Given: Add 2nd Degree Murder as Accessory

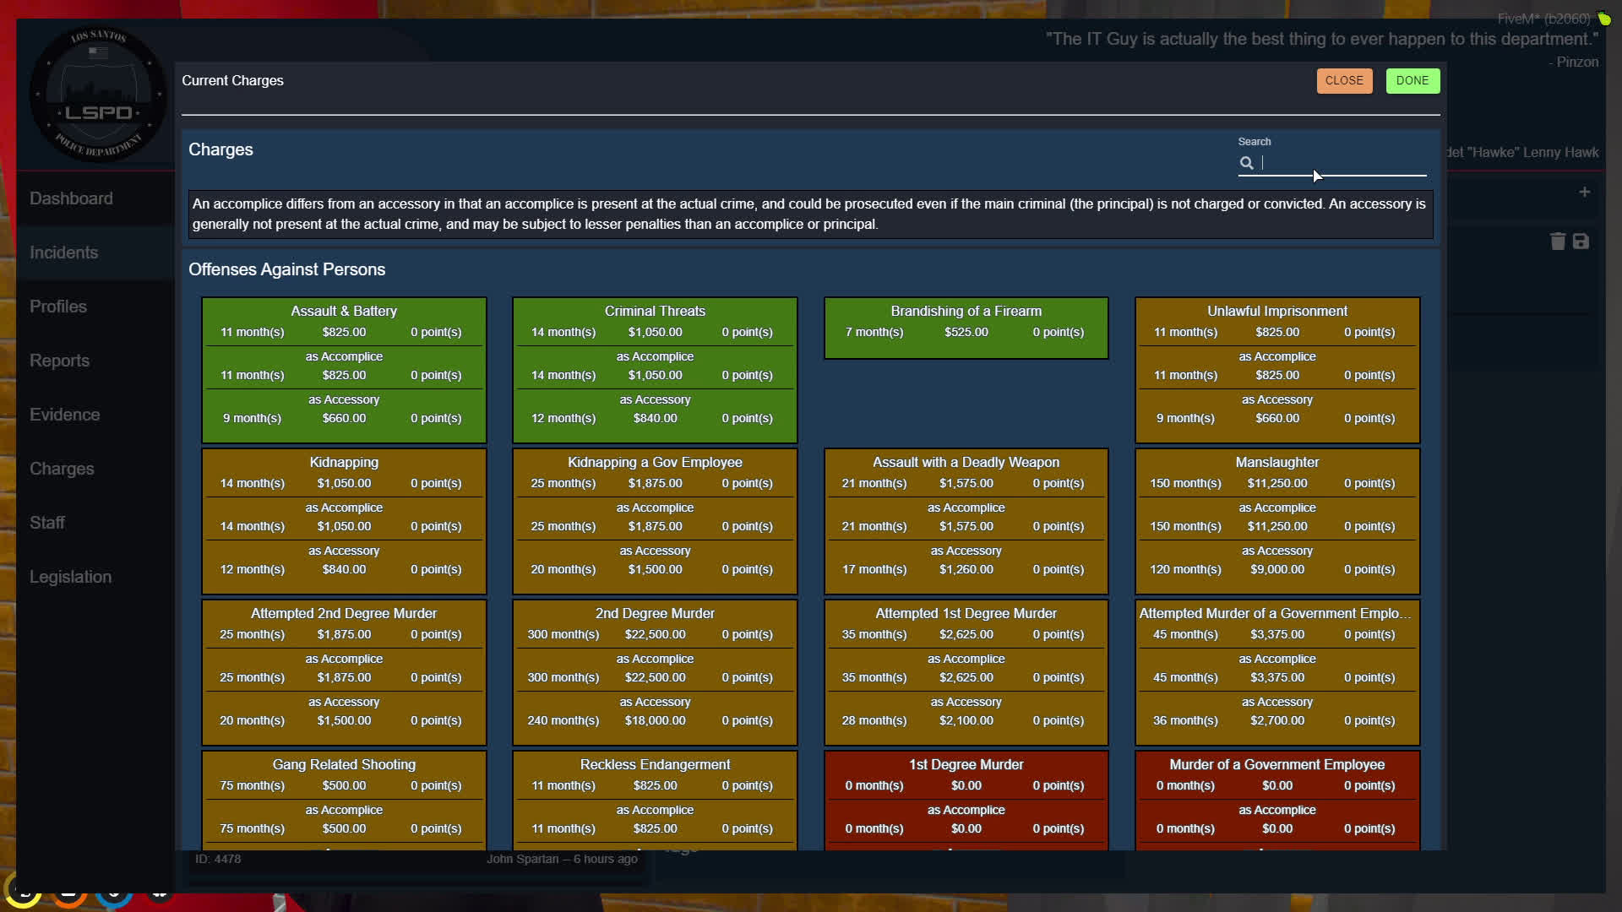Looking at the screenshot, I should 655,713.
